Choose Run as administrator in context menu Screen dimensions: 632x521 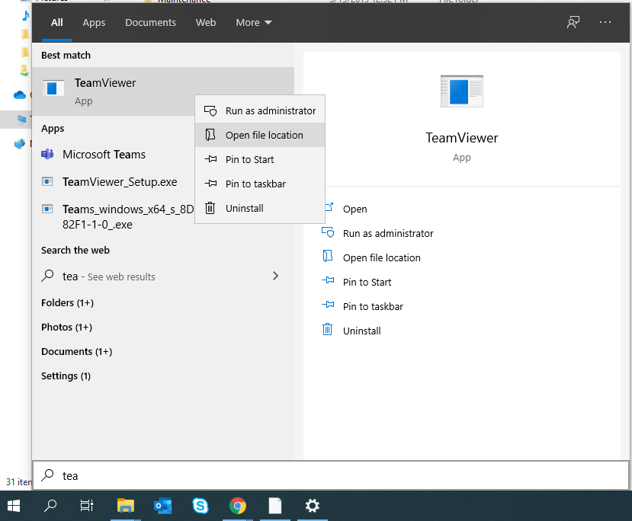pos(270,111)
